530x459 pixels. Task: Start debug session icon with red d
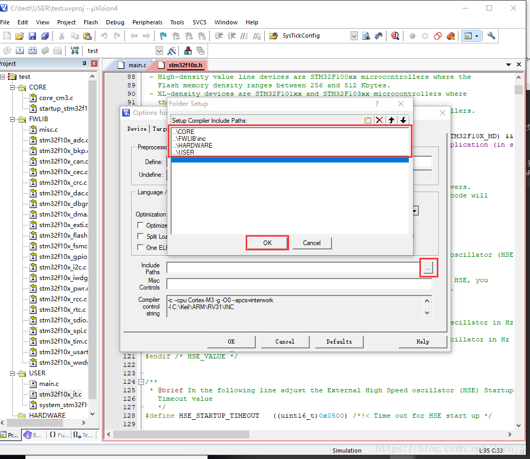[395, 36]
